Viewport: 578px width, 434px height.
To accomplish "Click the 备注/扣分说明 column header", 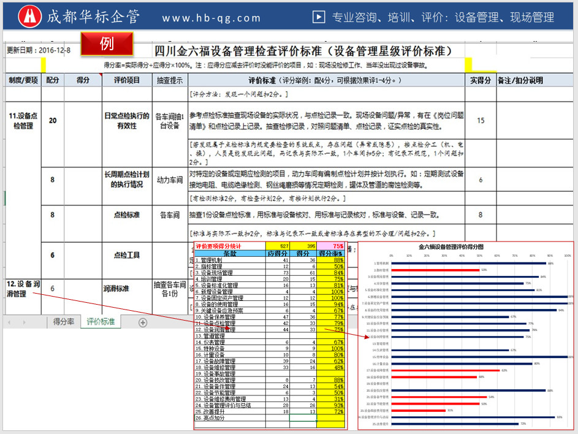I will tap(520, 80).
